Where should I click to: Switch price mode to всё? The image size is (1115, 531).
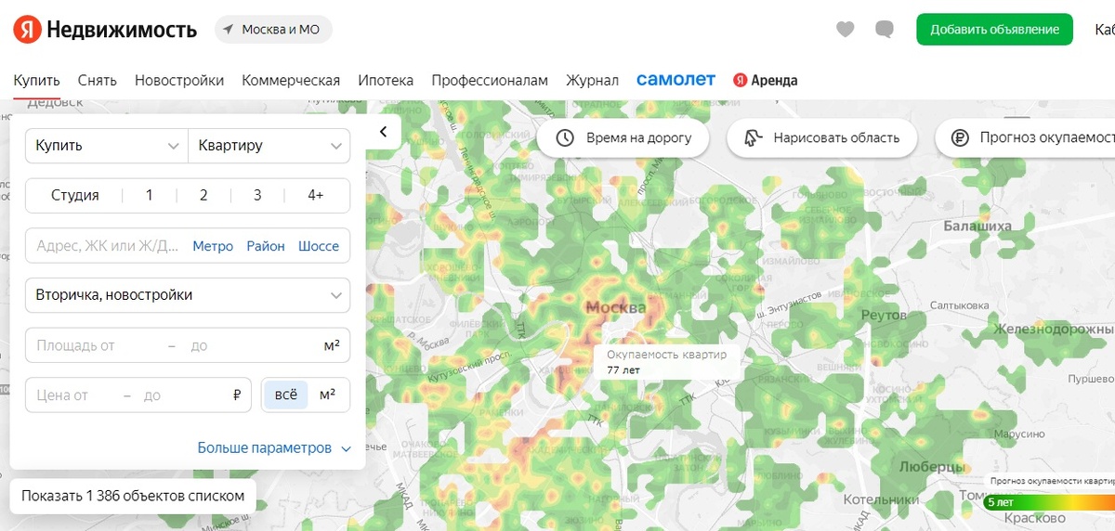286,395
